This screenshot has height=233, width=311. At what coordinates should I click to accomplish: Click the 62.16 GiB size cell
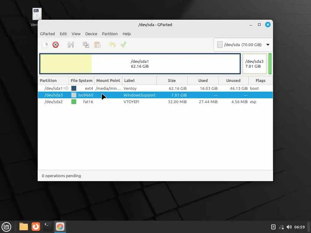pyautogui.click(x=177, y=88)
